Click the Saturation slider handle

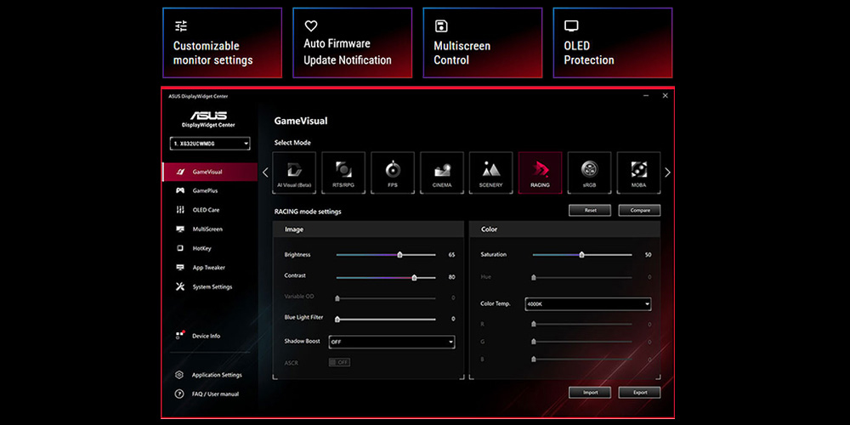tap(581, 254)
